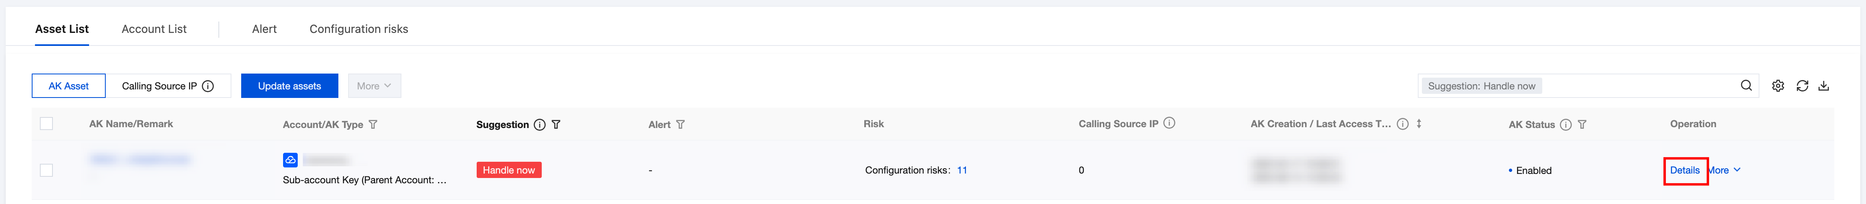Filter by Account/AK Type
The width and height of the screenshot is (1866, 204).
[373, 124]
